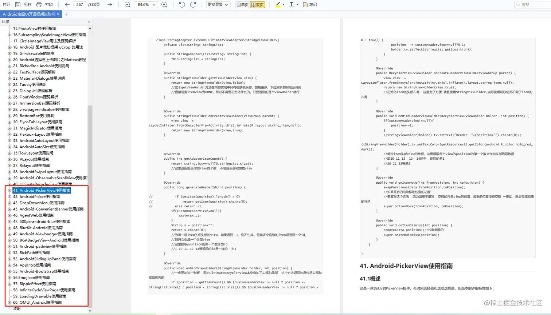Screen dimensions: 551x315
Task: Open outline item 31. MagicIndicator使用指南
Action: coord(38,128)
